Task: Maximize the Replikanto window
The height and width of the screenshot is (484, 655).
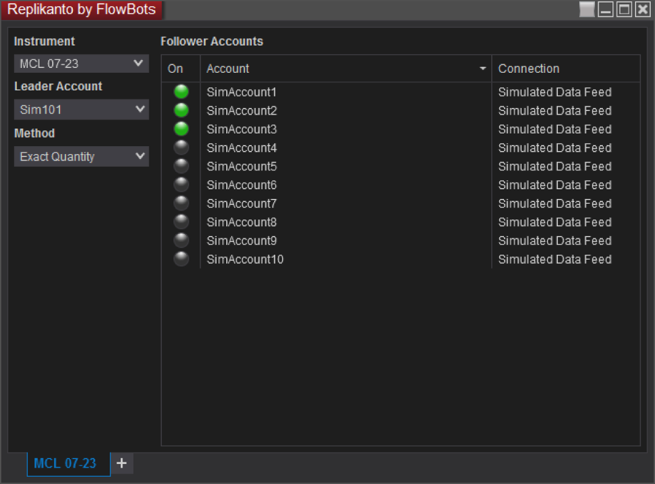Action: 625,9
